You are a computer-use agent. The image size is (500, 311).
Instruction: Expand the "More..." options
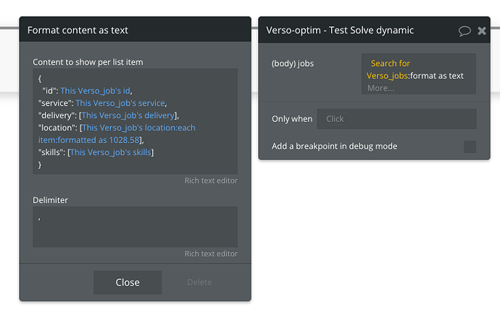click(x=380, y=88)
